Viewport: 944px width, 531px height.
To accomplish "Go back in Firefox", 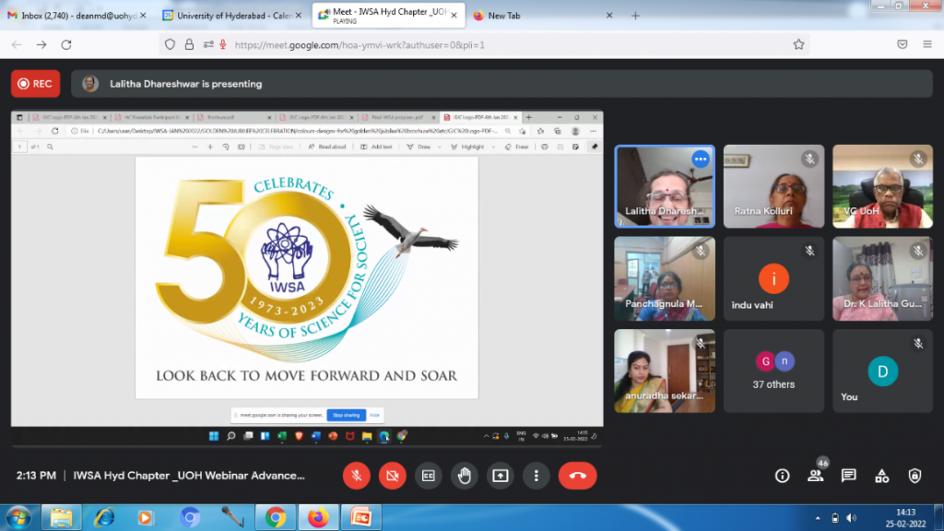I will (x=17, y=44).
